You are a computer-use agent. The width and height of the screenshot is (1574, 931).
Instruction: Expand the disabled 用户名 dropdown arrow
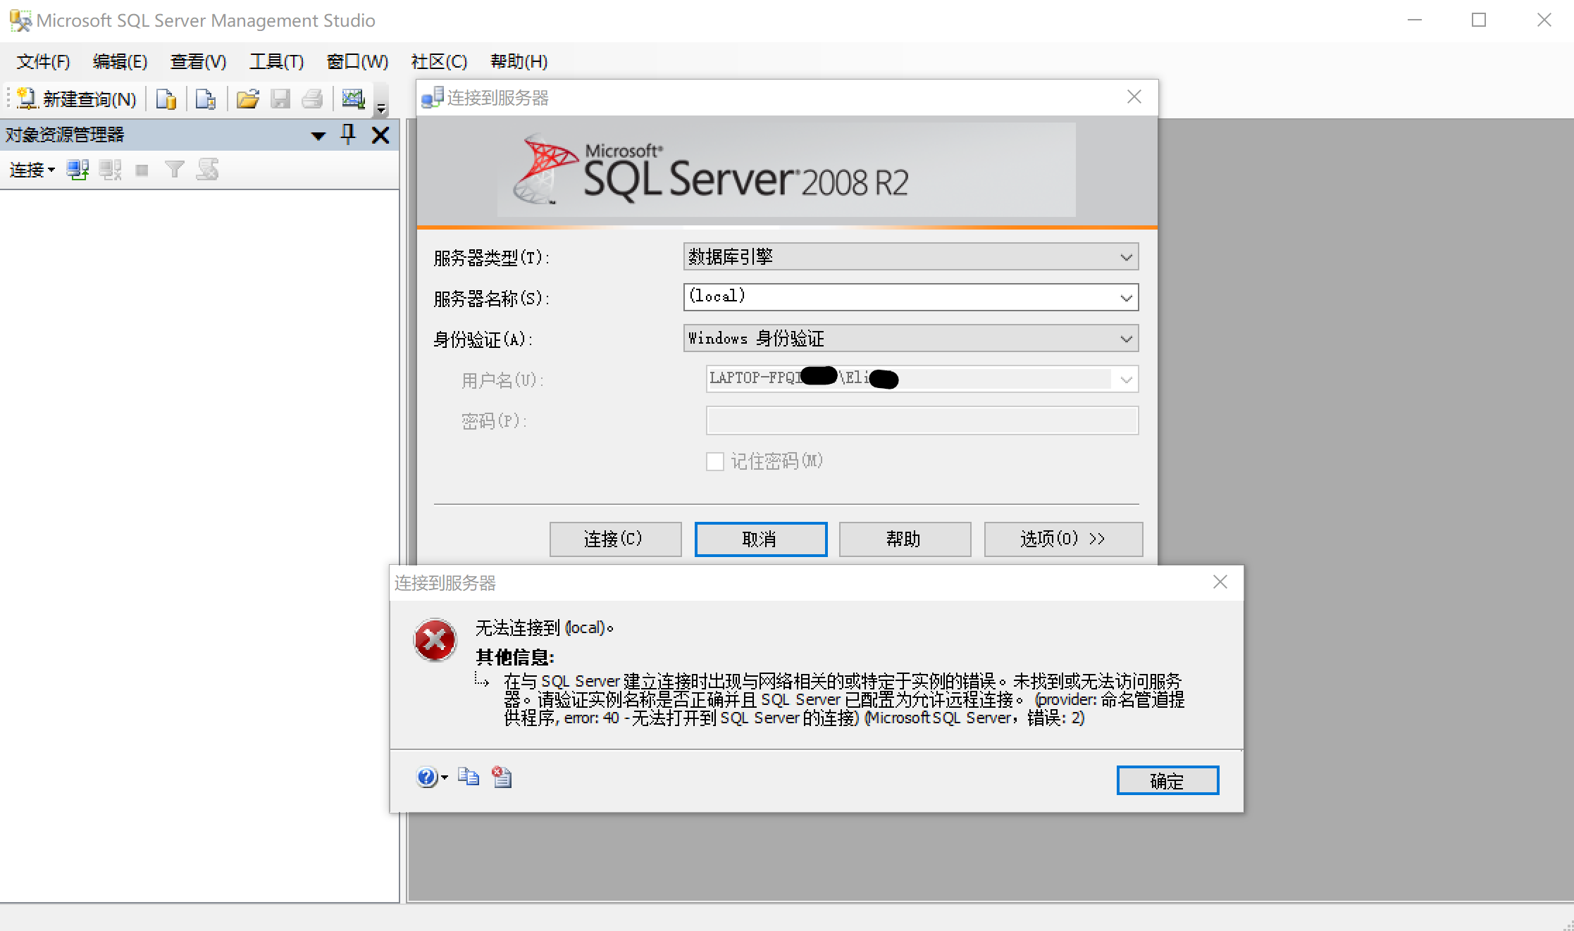click(x=1126, y=380)
